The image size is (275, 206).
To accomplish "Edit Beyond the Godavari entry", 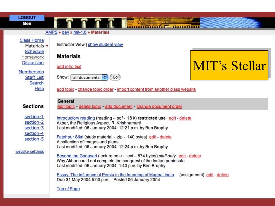I will (x=182, y=156).
